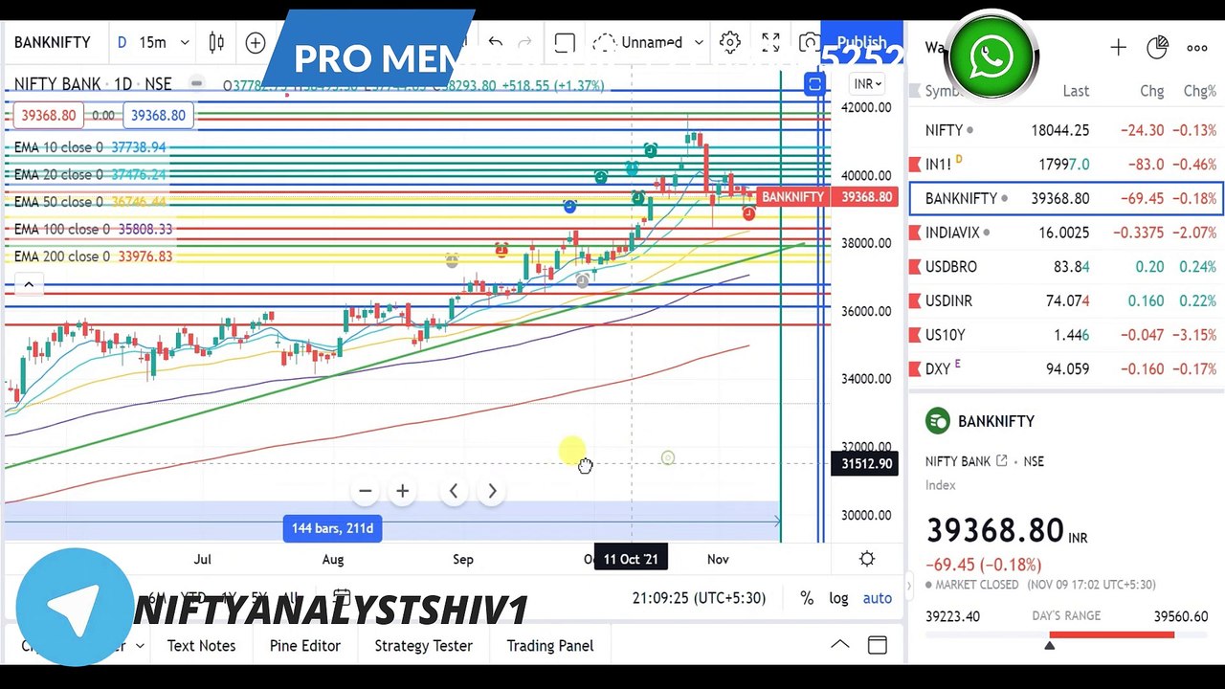Open the Pine Editor tab

(305, 646)
